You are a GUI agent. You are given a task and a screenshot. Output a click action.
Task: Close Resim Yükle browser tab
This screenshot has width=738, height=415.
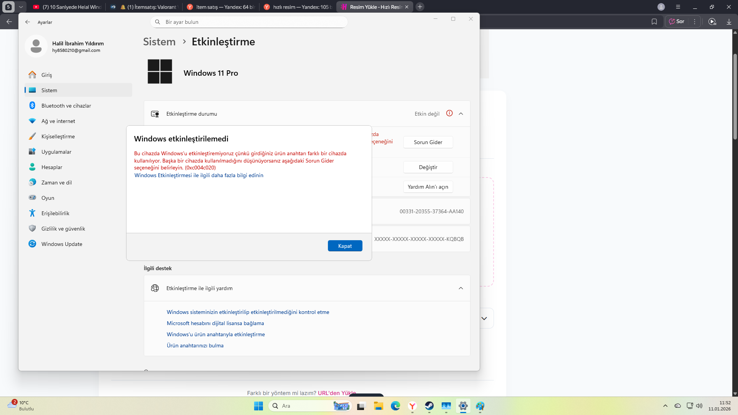point(407,7)
